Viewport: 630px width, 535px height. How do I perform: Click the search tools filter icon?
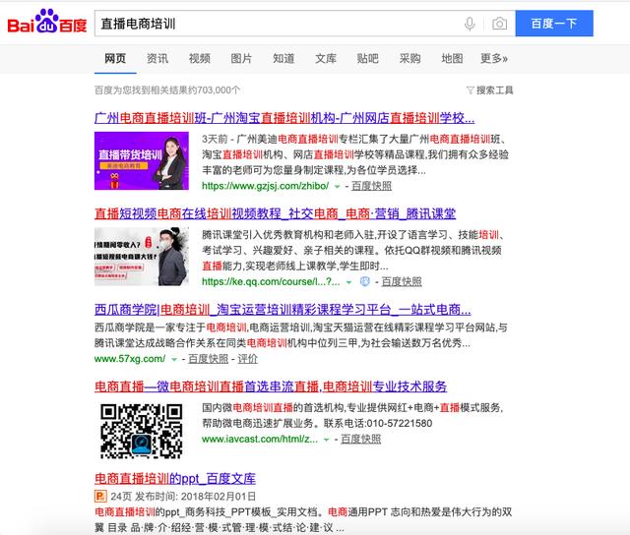470,90
